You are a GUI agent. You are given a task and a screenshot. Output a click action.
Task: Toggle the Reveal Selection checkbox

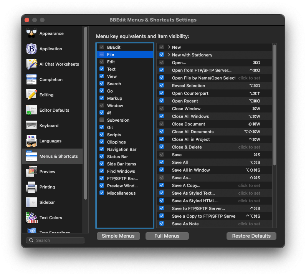[x=162, y=86]
